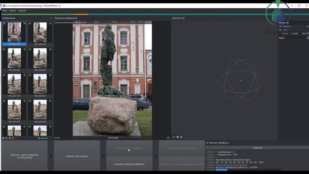Click the 2912x4368 image size label
The height and width of the screenshot is (174, 309).
point(113,138)
